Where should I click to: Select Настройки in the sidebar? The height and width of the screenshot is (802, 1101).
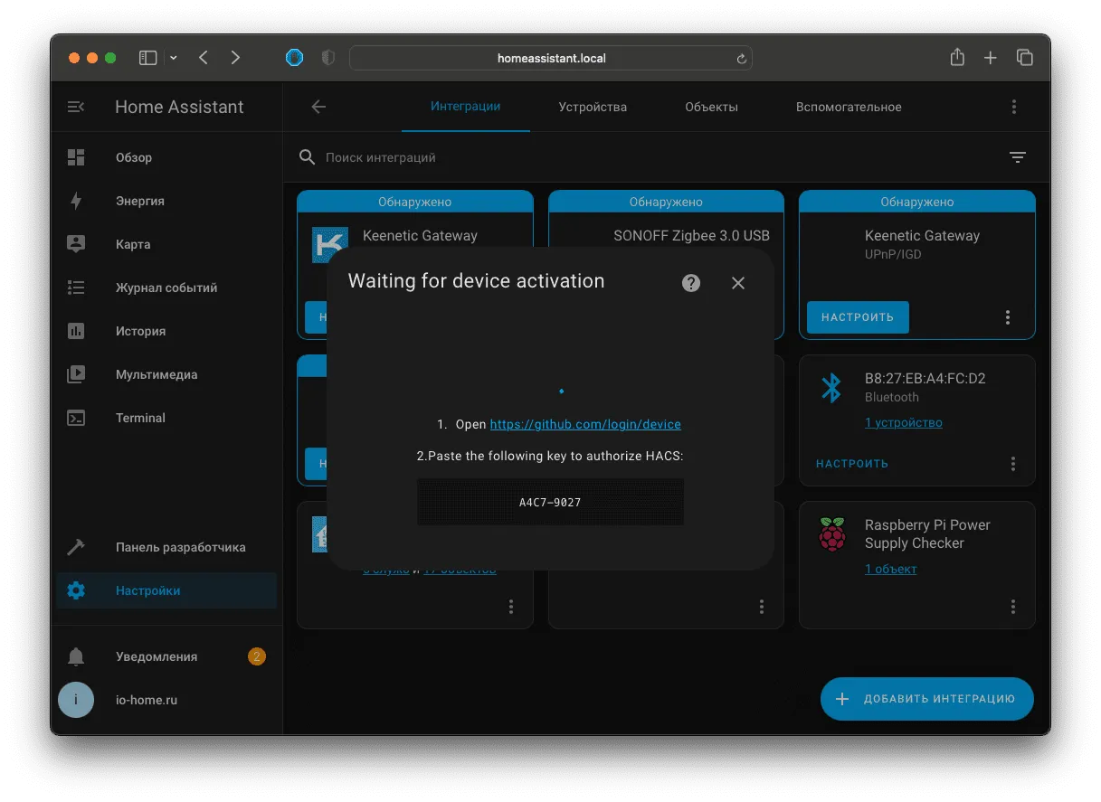pos(166,590)
